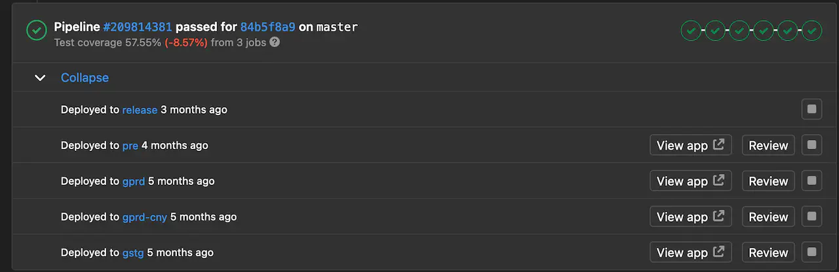The width and height of the screenshot is (839, 272).
Task: Click the third pipeline stage icon
Action: (x=739, y=30)
